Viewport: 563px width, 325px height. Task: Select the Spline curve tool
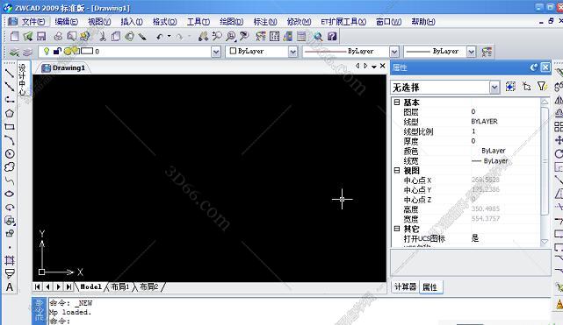(x=10, y=180)
